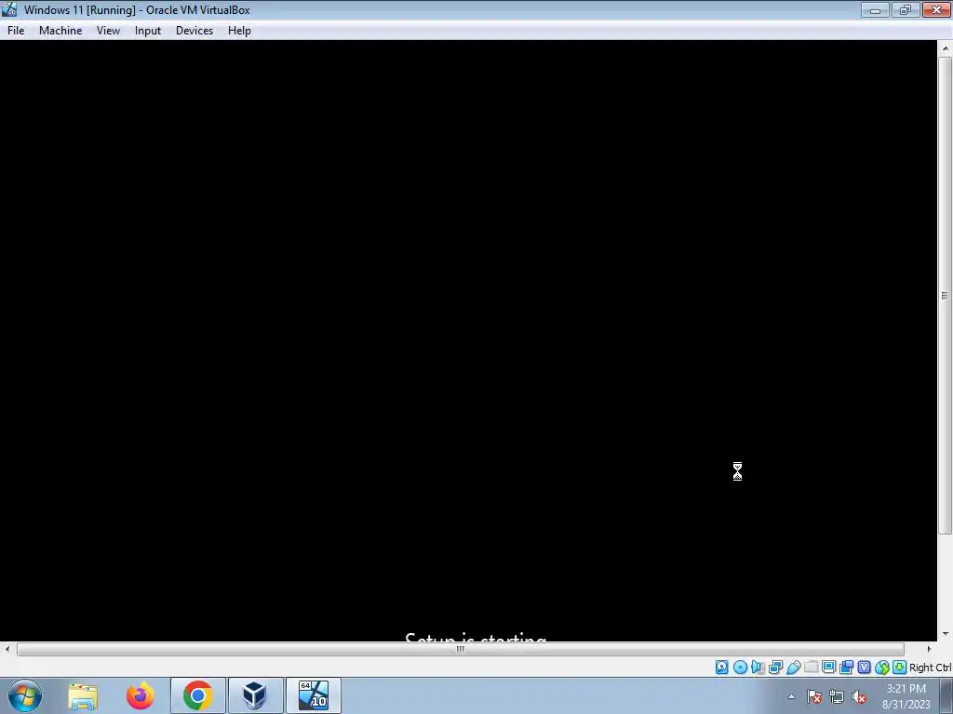Screen dimensions: 953x714
Task: Click the system tray network icon
Action: tap(837, 696)
